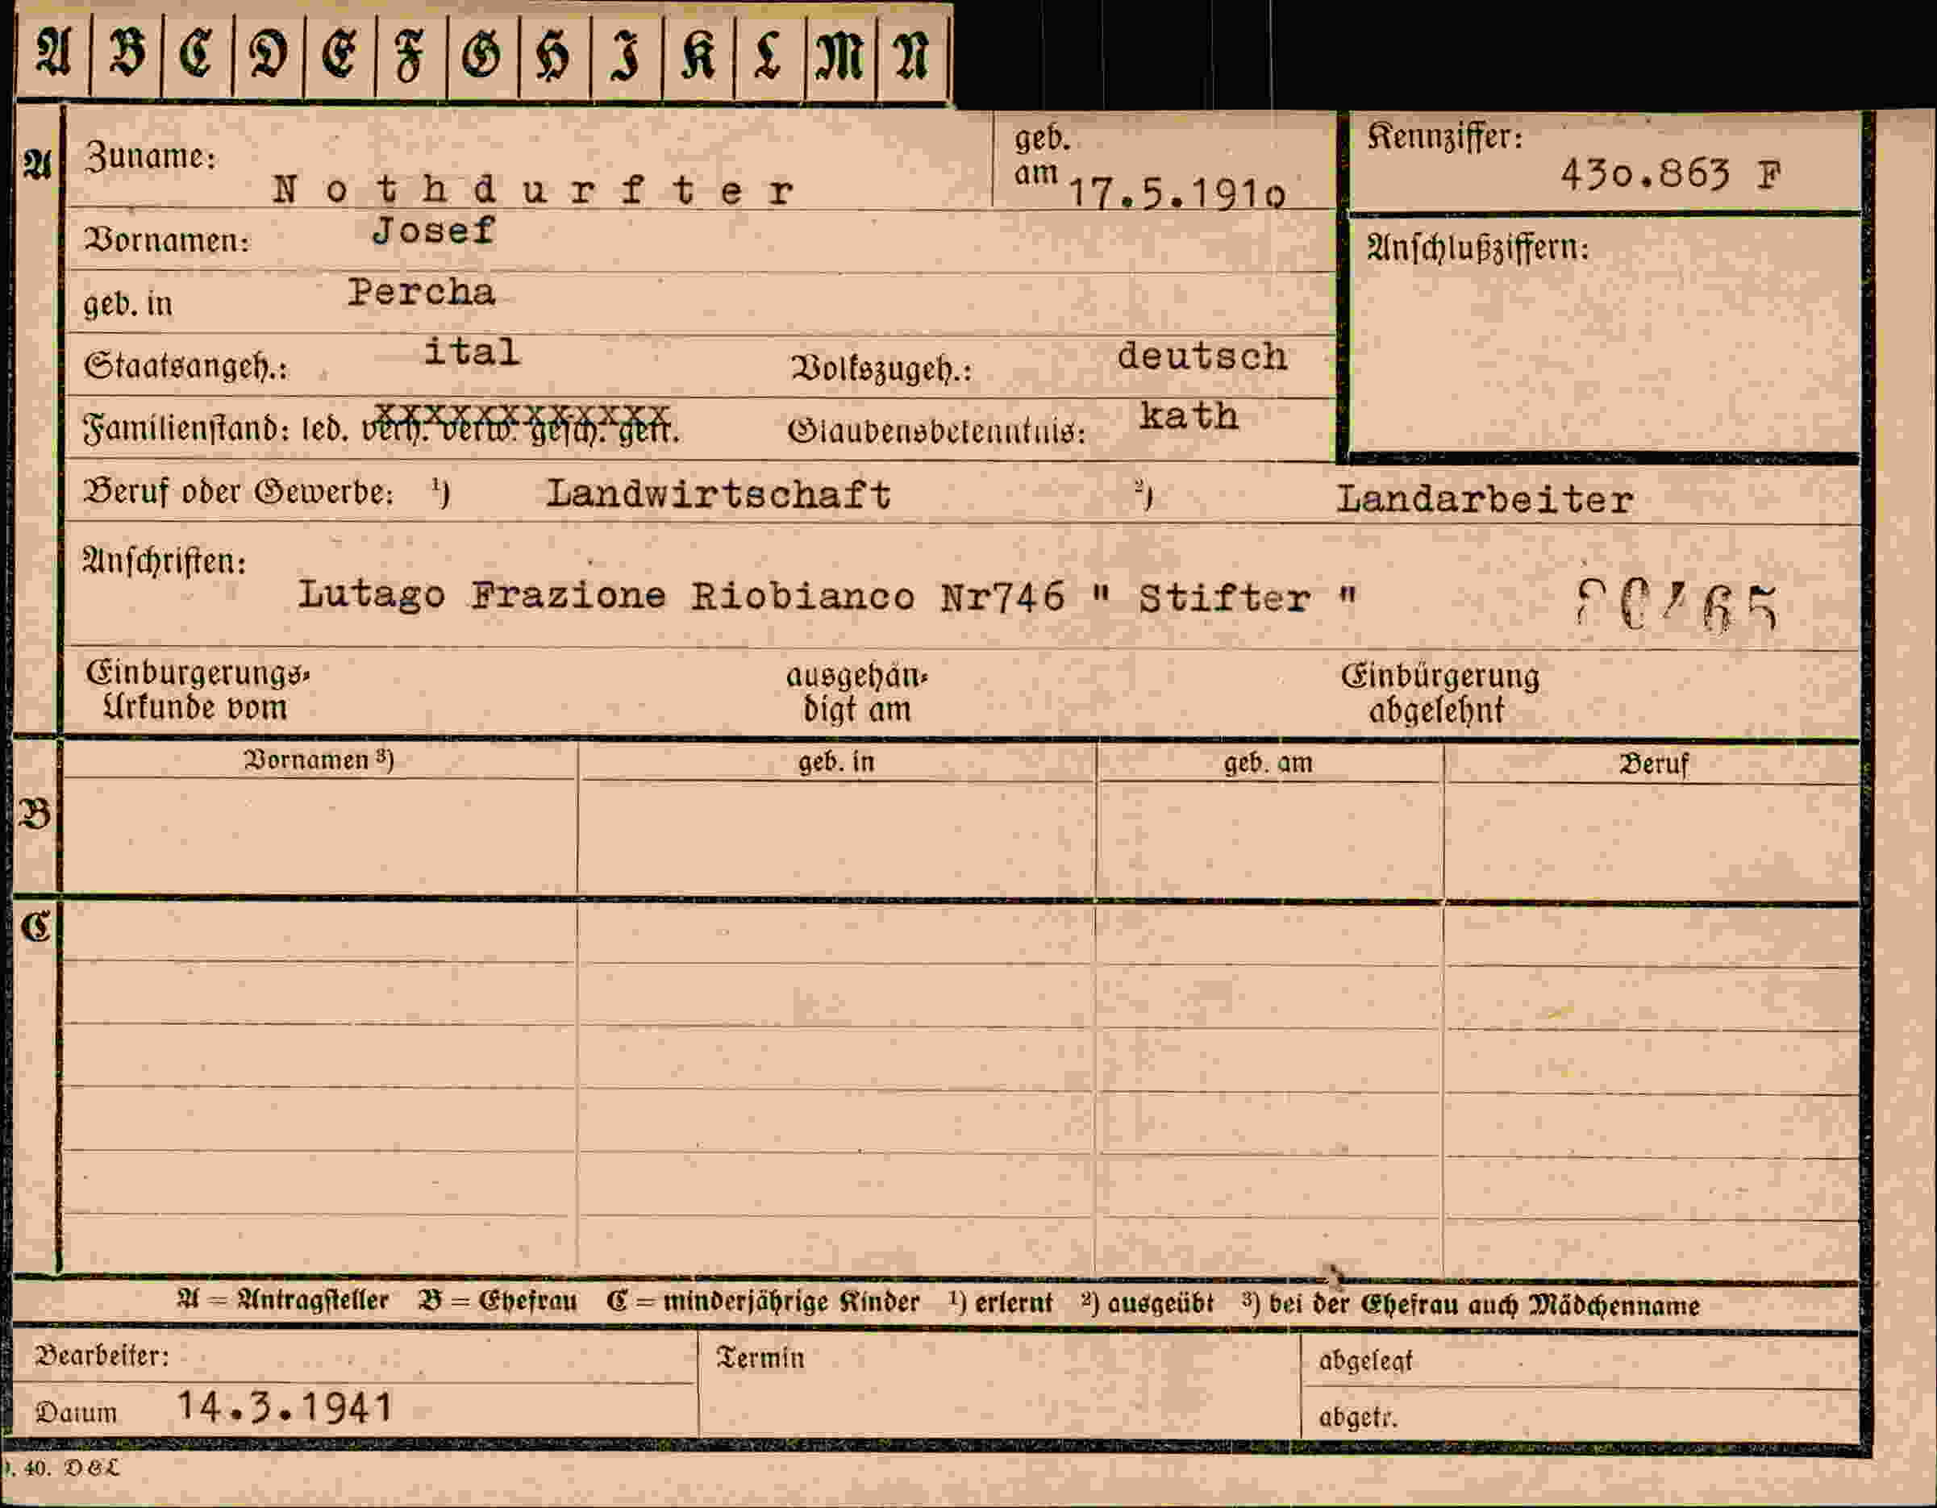Image resolution: width=1937 pixels, height=1508 pixels.
Task: Click the Datum label
Action: pyautogui.click(x=77, y=1412)
